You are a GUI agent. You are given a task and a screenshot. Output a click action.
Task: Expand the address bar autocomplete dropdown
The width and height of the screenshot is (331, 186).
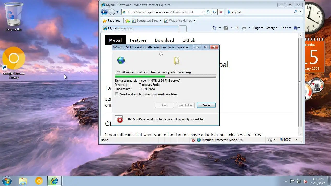pyautogui.click(x=202, y=12)
